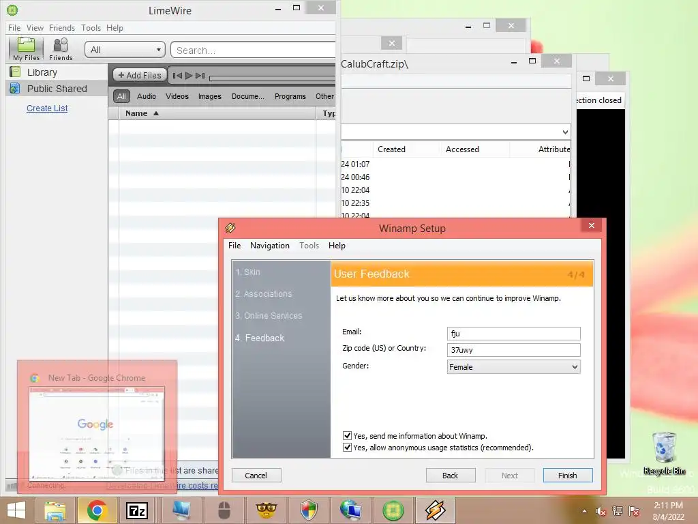The image size is (698, 524).
Task: Select the Audio filter tab
Action: (147, 96)
